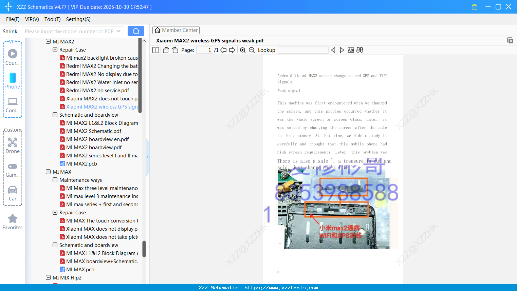This screenshot has width=517, height=291.
Task: Click the yellow bag icon in title bar
Action: tap(475, 7)
